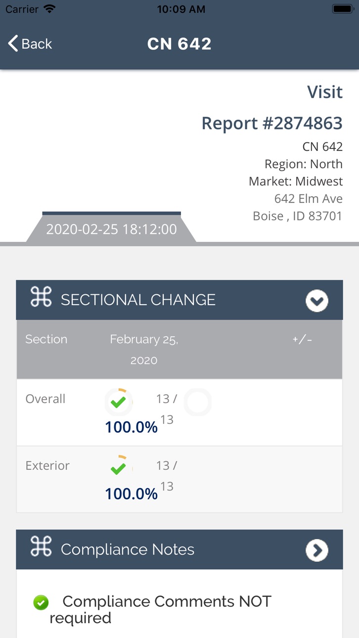This screenshot has height=638, width=359.
Task: Tap the WiFi status icon
Action: tap(49, 9)
